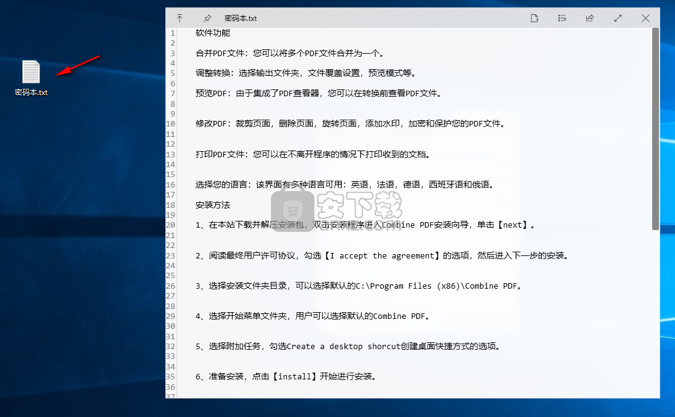Click the line starting with 合并PDF文件
The image size is (675, 417).
(x=290, y=53)
